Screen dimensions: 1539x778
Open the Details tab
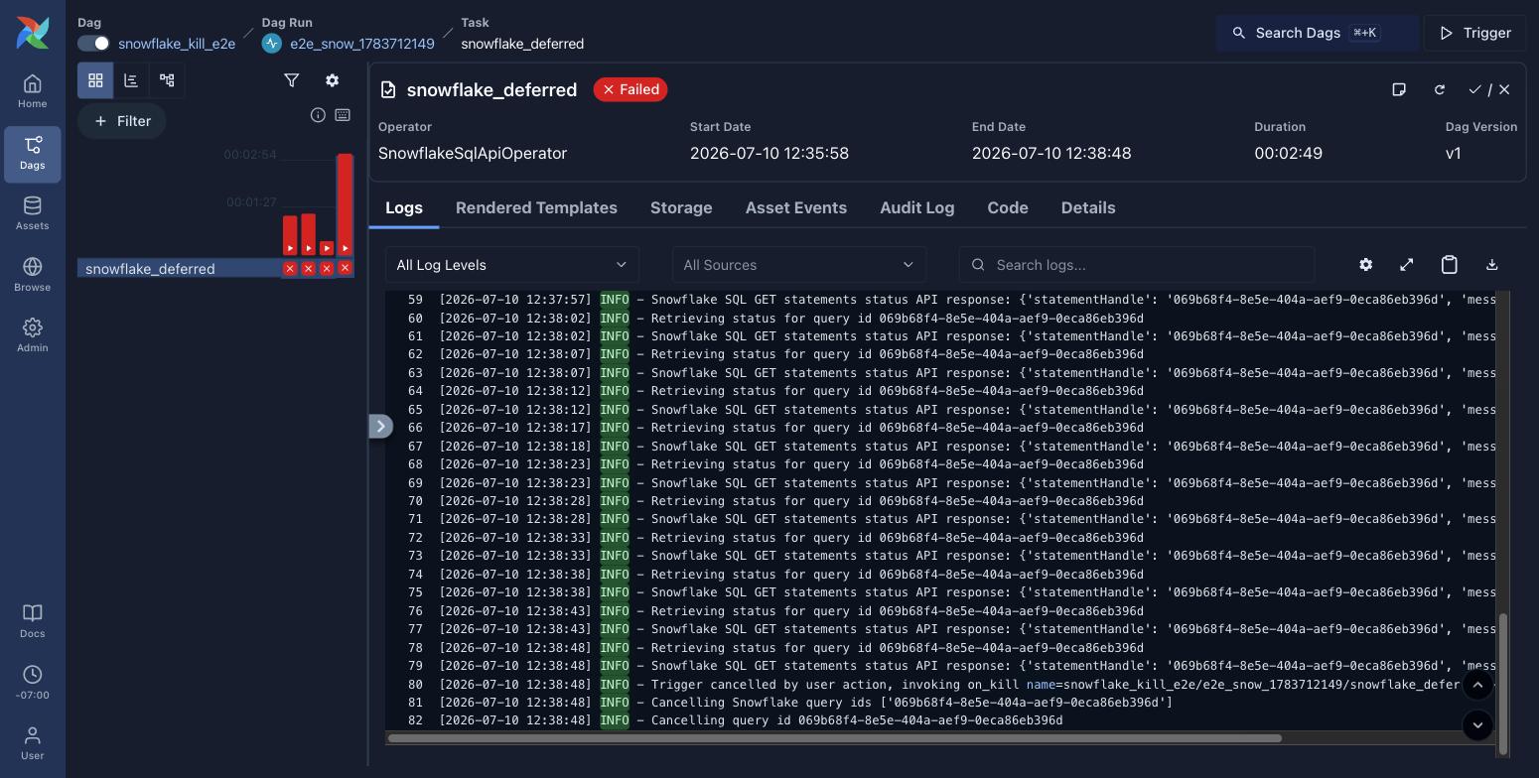(1088, 207)
